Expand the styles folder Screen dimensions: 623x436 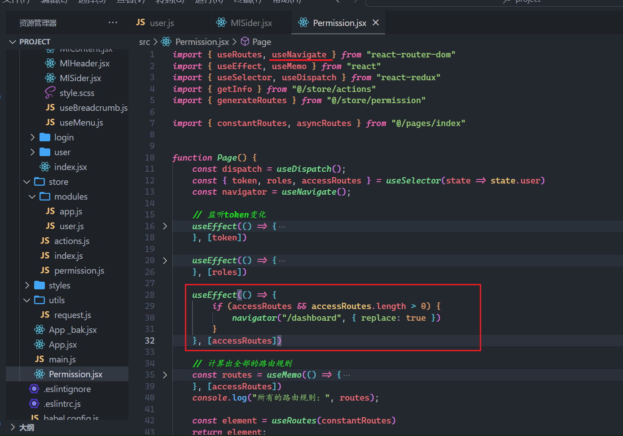tap(27, 285)
